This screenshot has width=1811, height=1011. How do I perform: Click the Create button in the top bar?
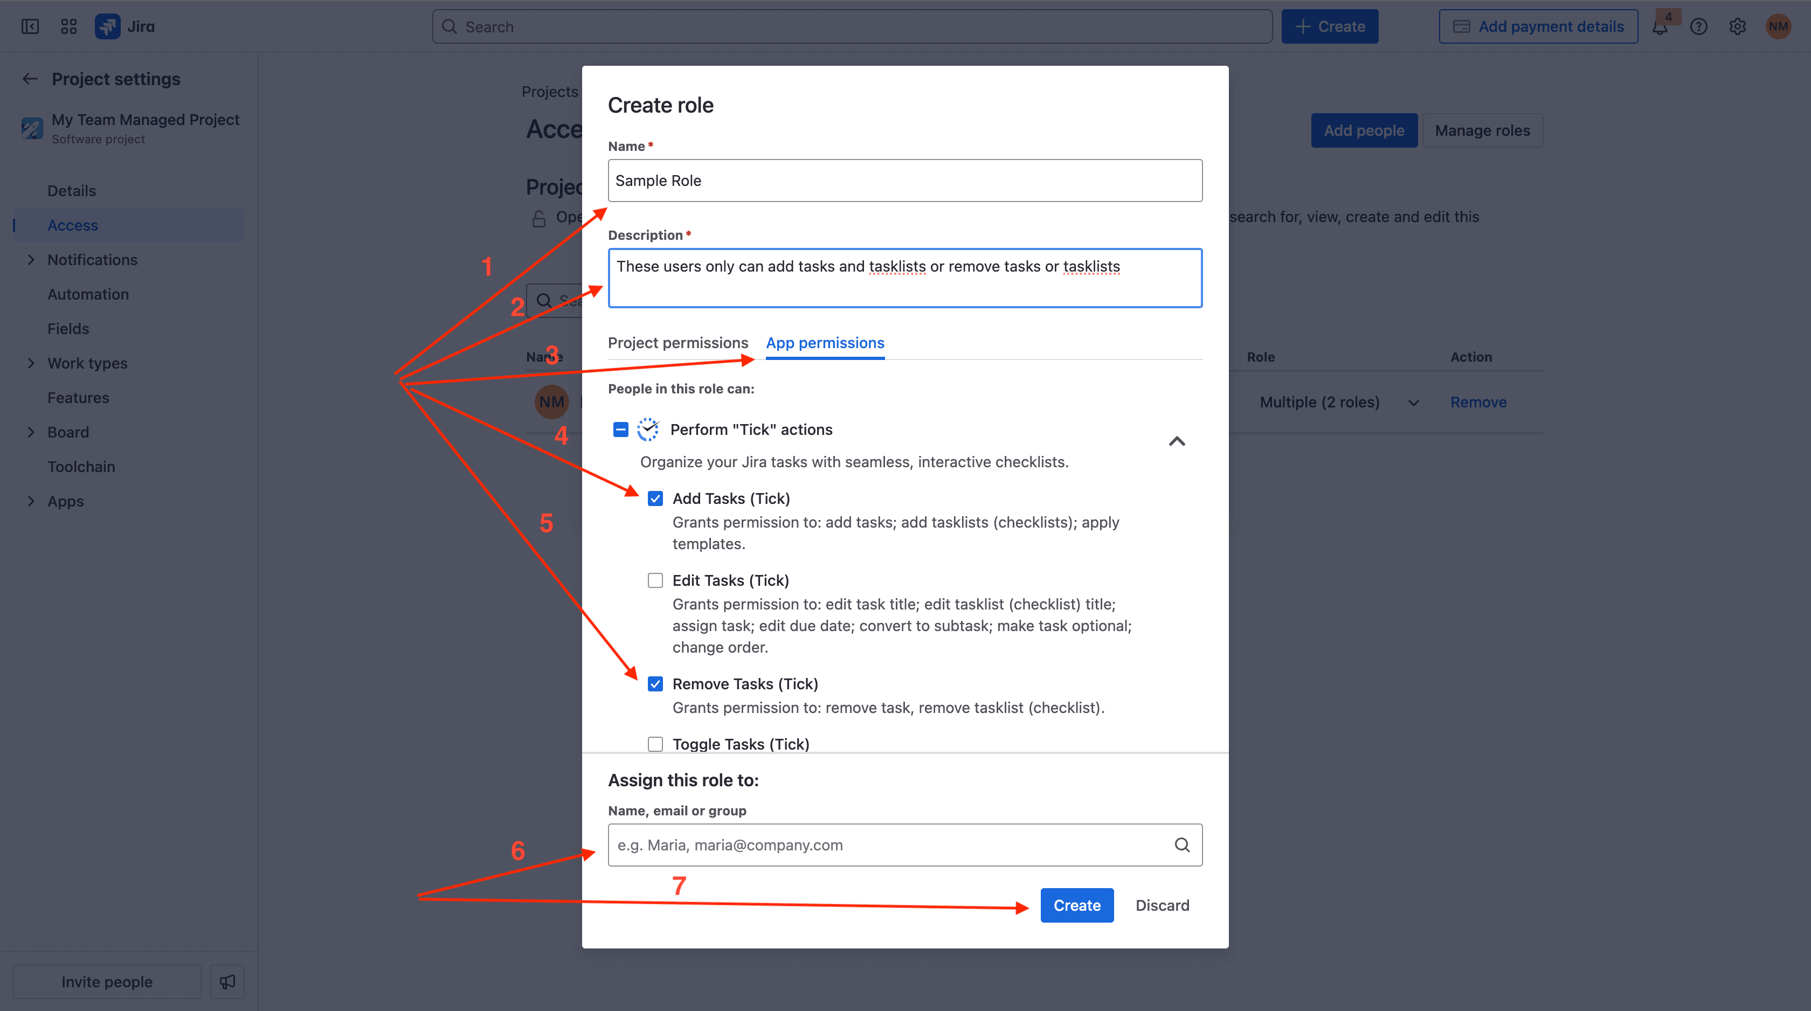pos(1330,27)
